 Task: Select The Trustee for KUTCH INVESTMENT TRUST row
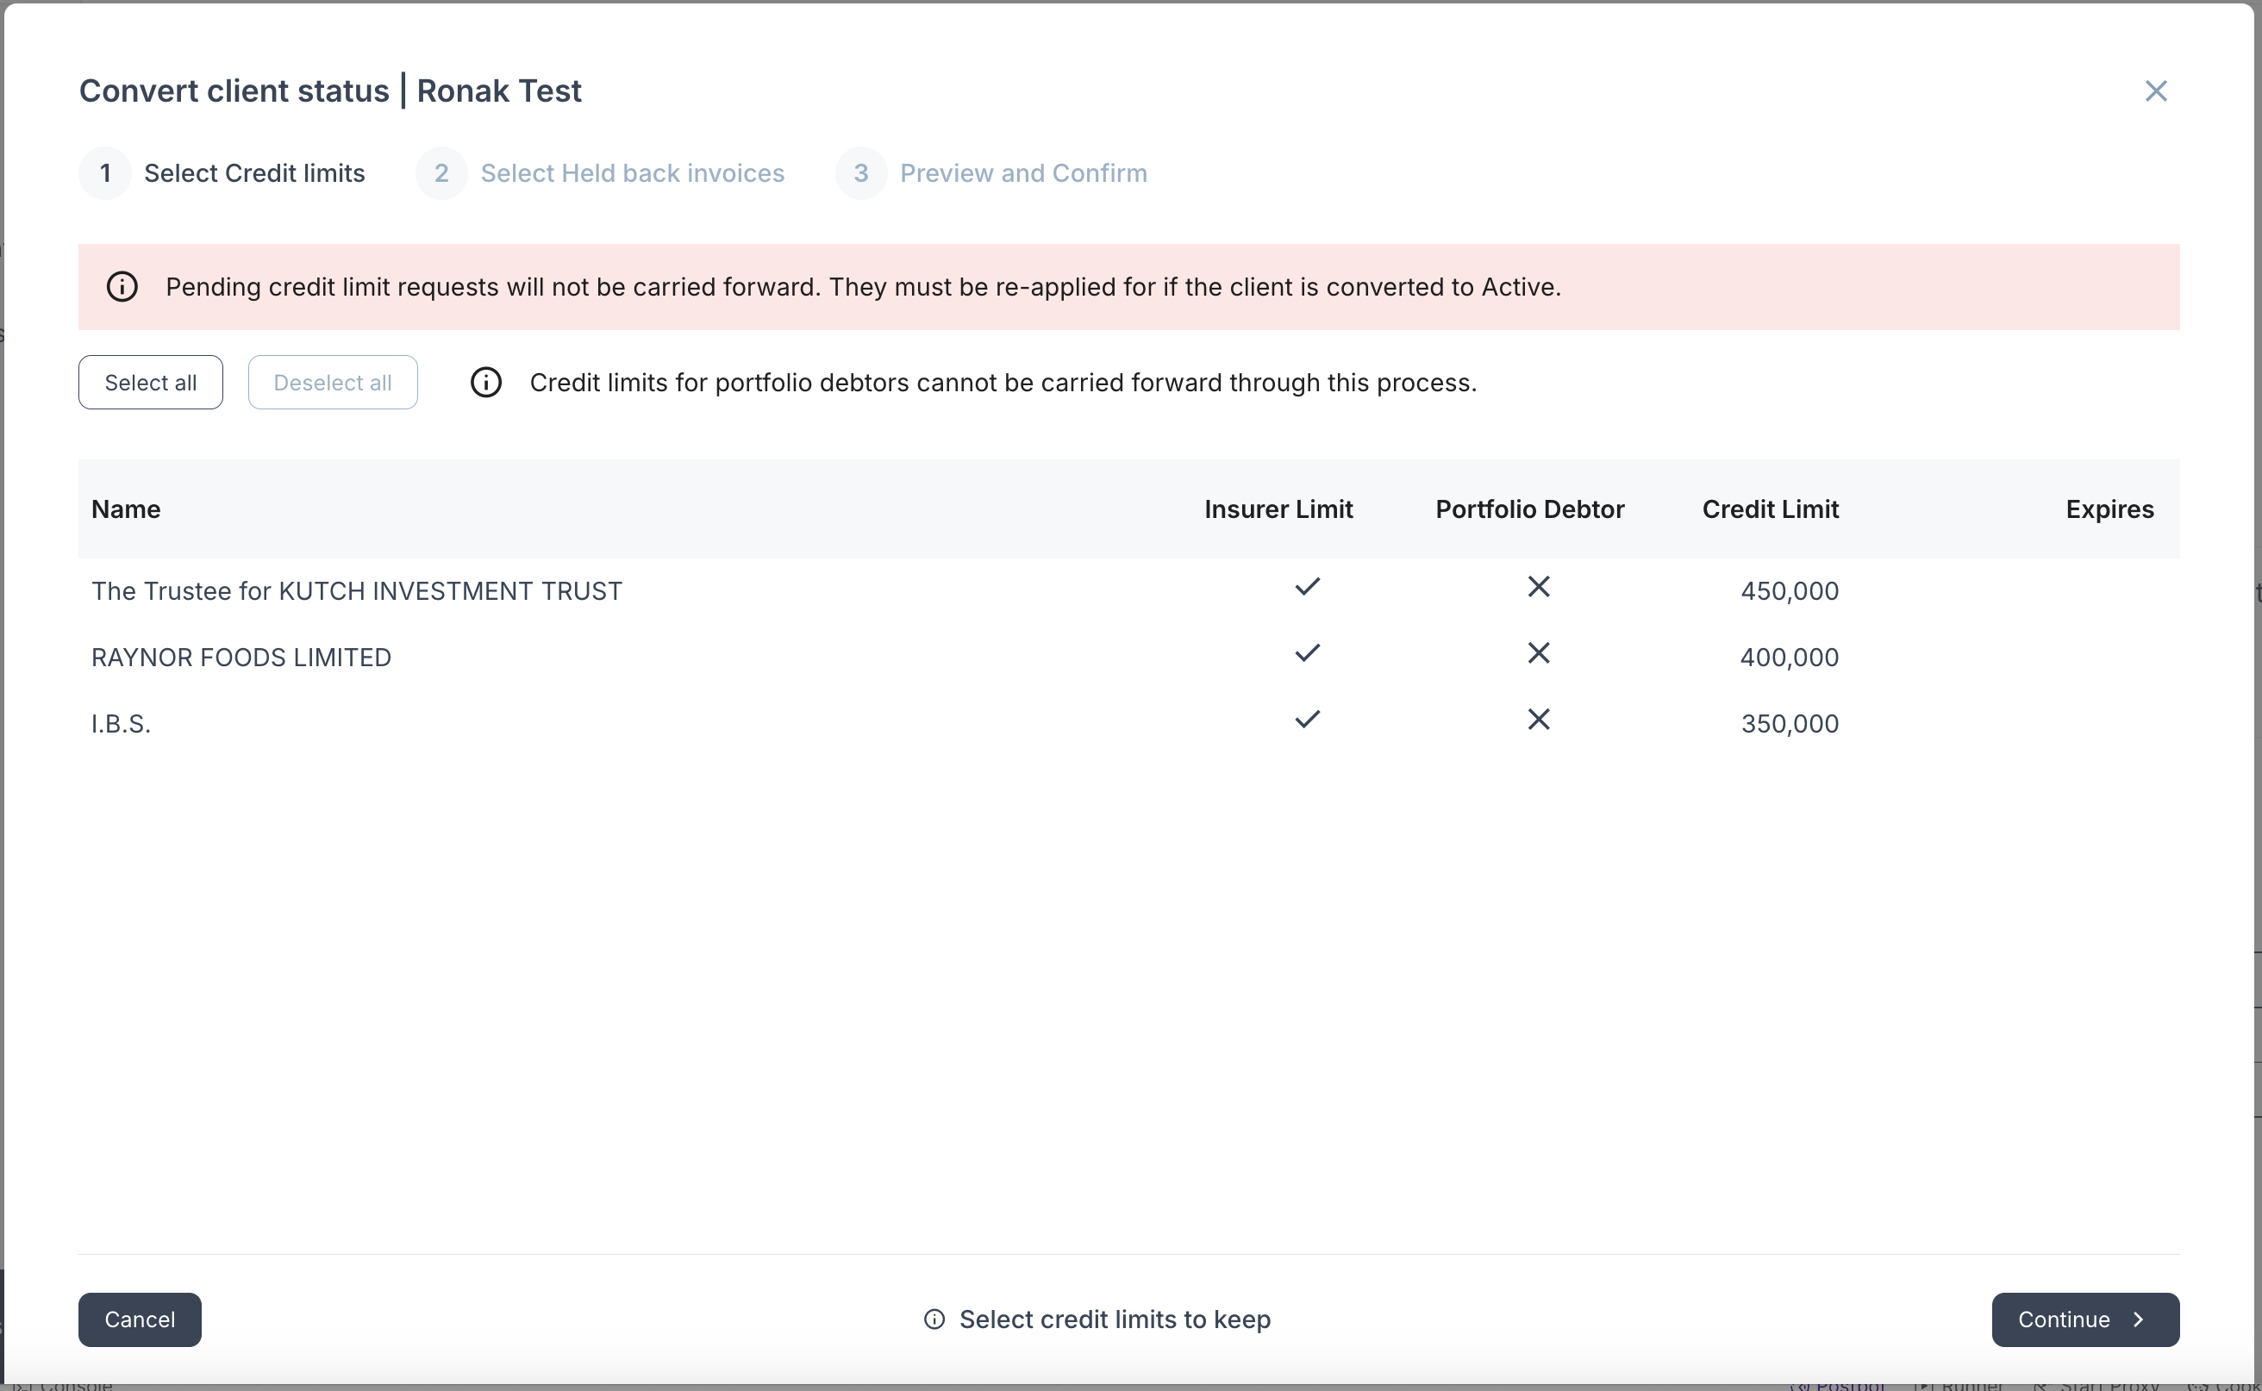tap(356, 590)
